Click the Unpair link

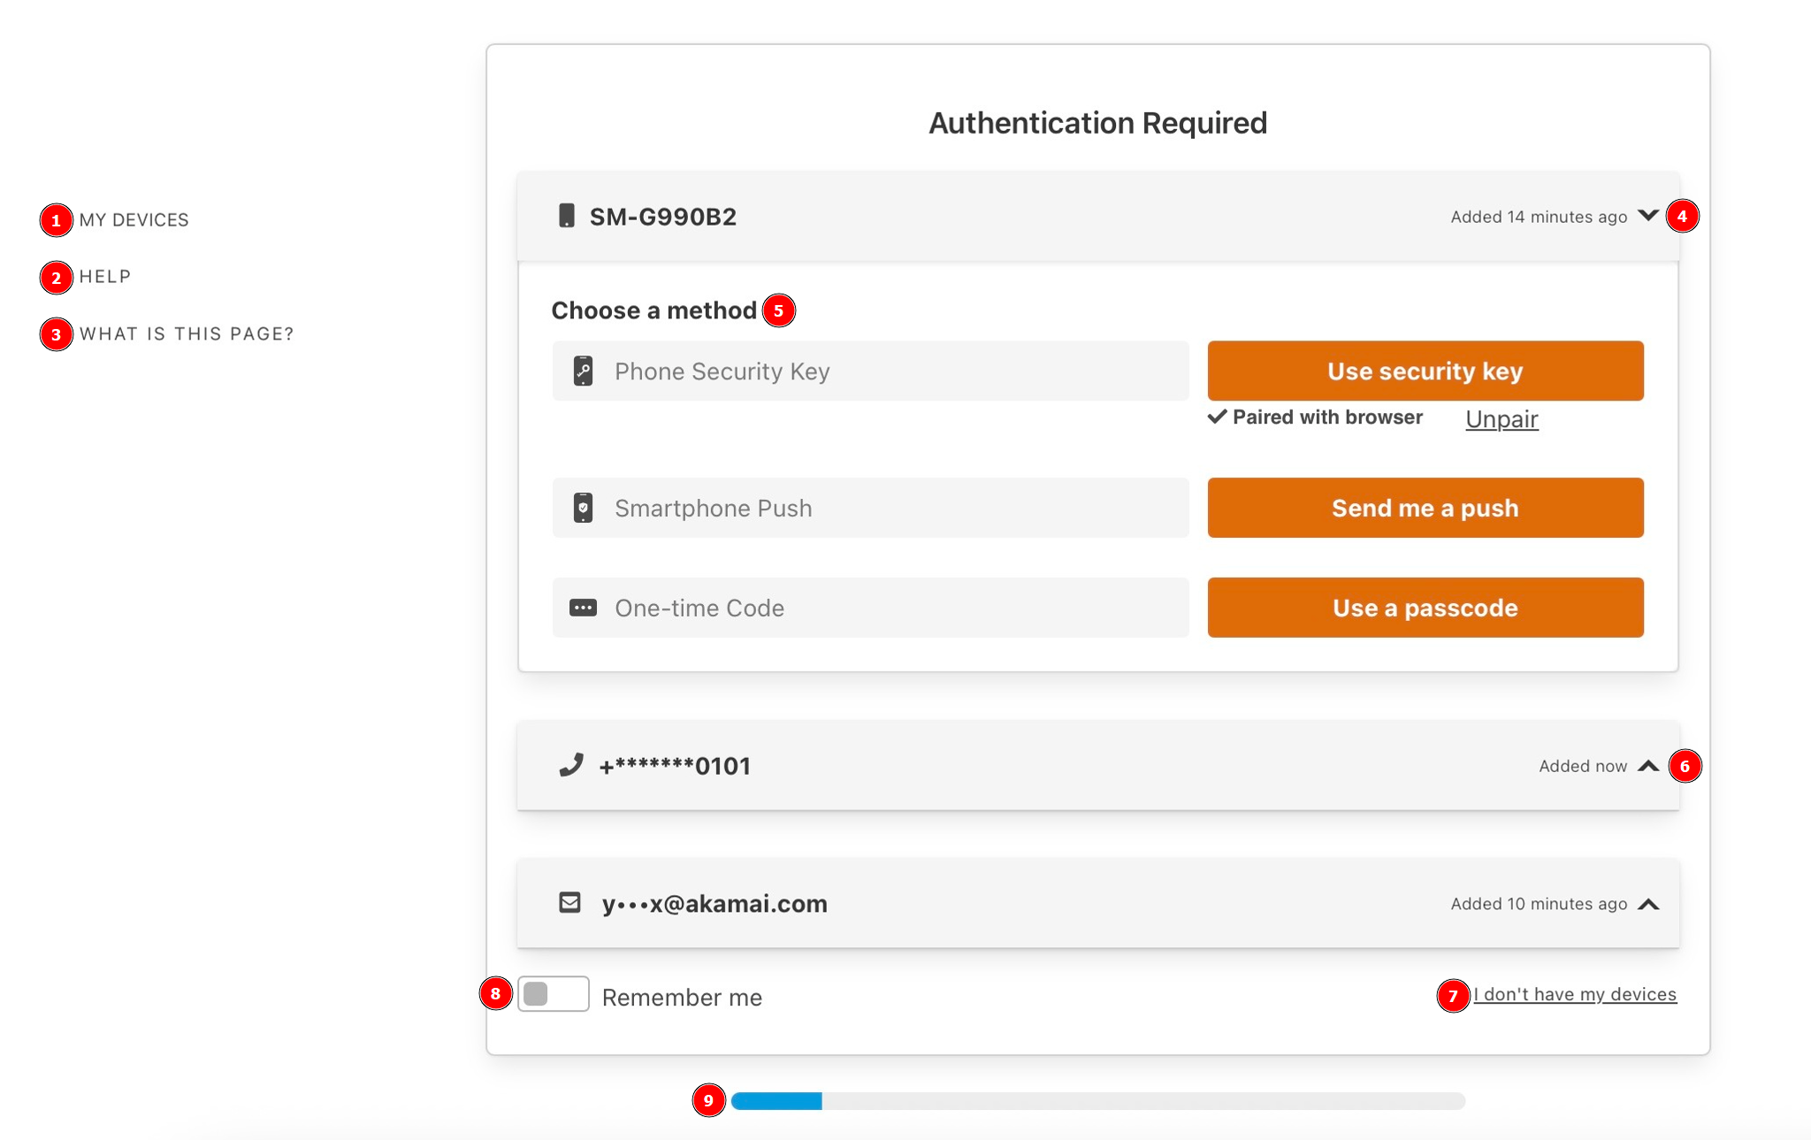(1502, 419)
